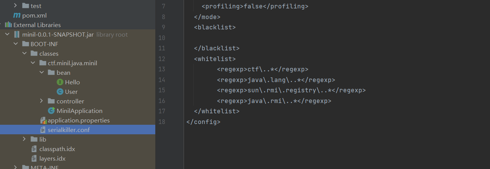Collapse the bean package

pos(41,73)
